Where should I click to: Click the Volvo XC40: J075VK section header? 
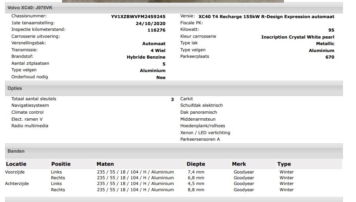[25, 7]
